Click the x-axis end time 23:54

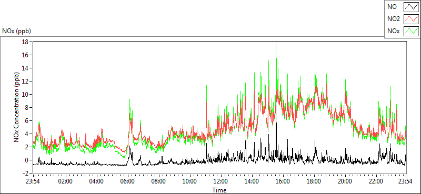point(406,181)
